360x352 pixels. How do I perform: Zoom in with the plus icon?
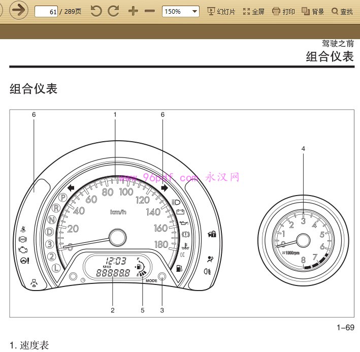pos(133,11)
